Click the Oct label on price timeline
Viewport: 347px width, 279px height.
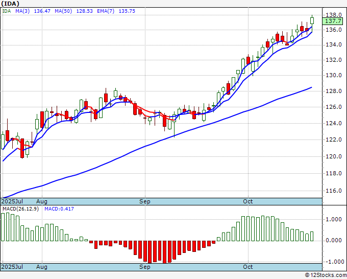coord(247,201)
